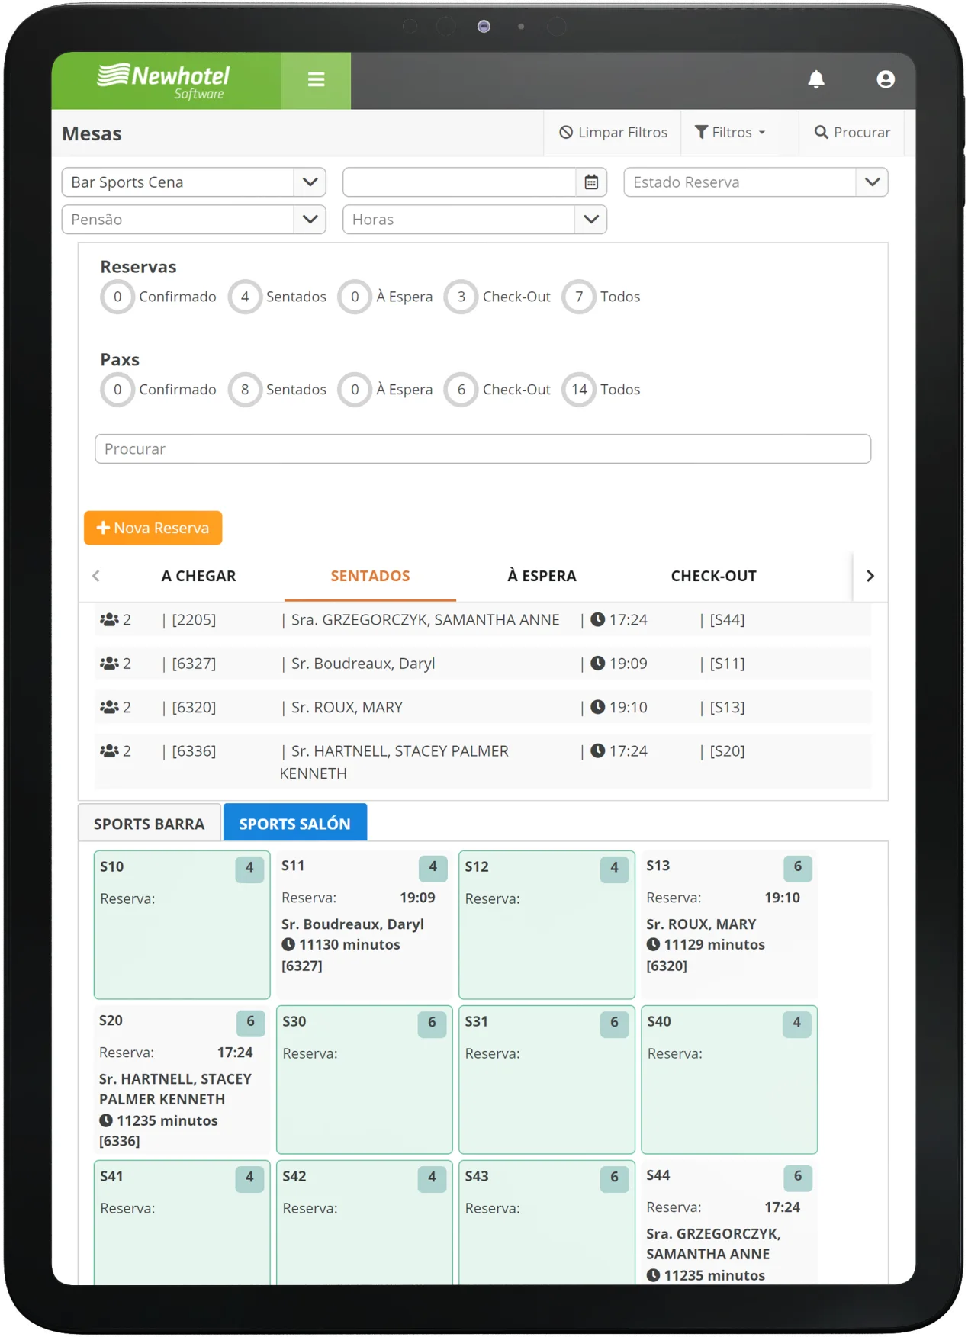The height and width of the screenshot is (1337, 968).
Task: Open the hamburger menu
Action: (x=316, y=80)
